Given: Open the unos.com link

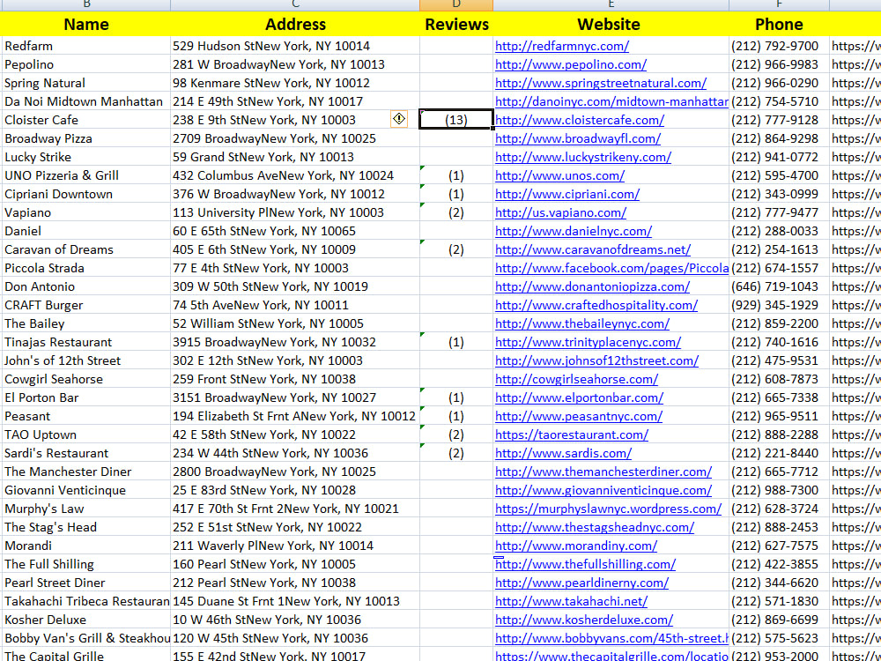Looking at the screenshot, I should [x=559, y=176].
